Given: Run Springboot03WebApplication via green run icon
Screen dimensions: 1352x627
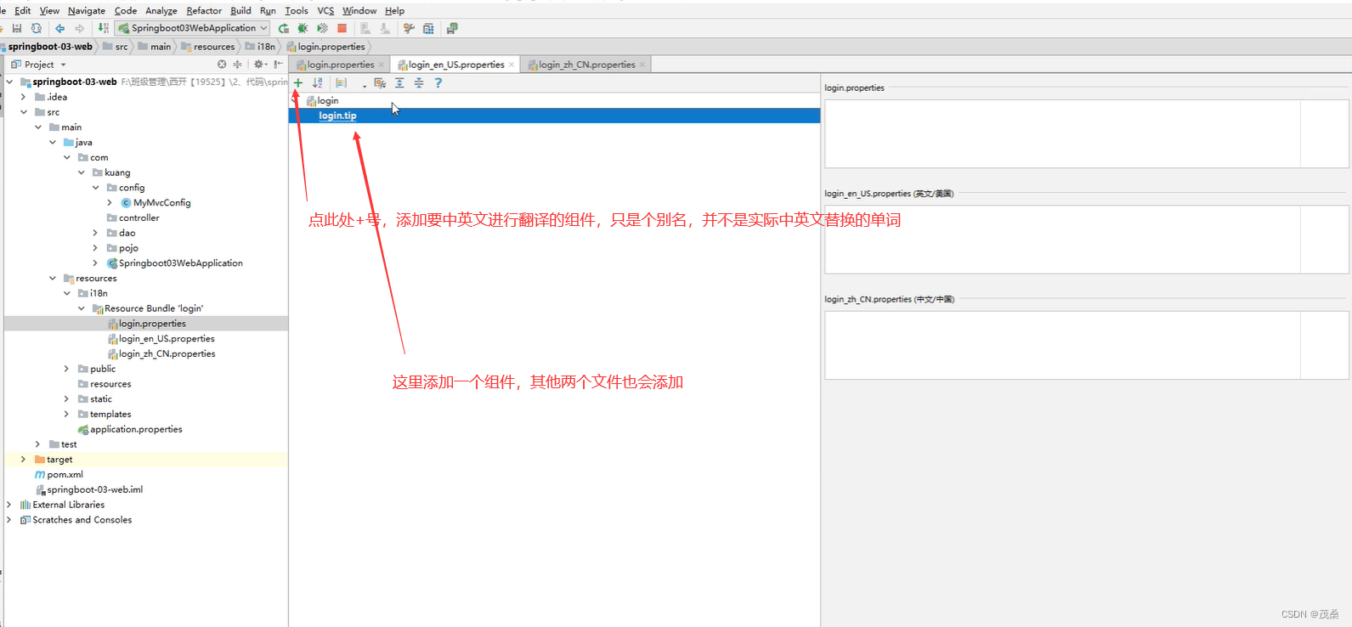Looking at the screenshot, I should pos(284,28).
